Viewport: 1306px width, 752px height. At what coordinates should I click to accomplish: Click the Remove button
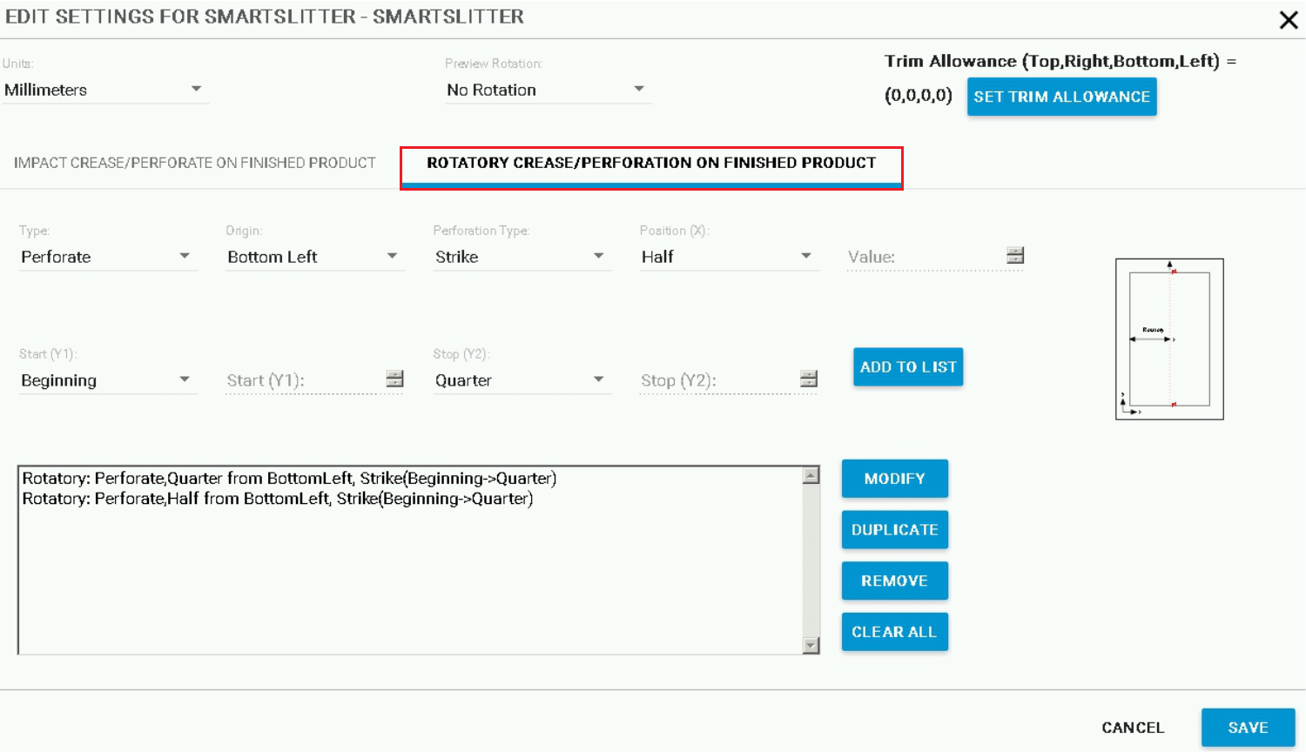[x=894, y=581]
